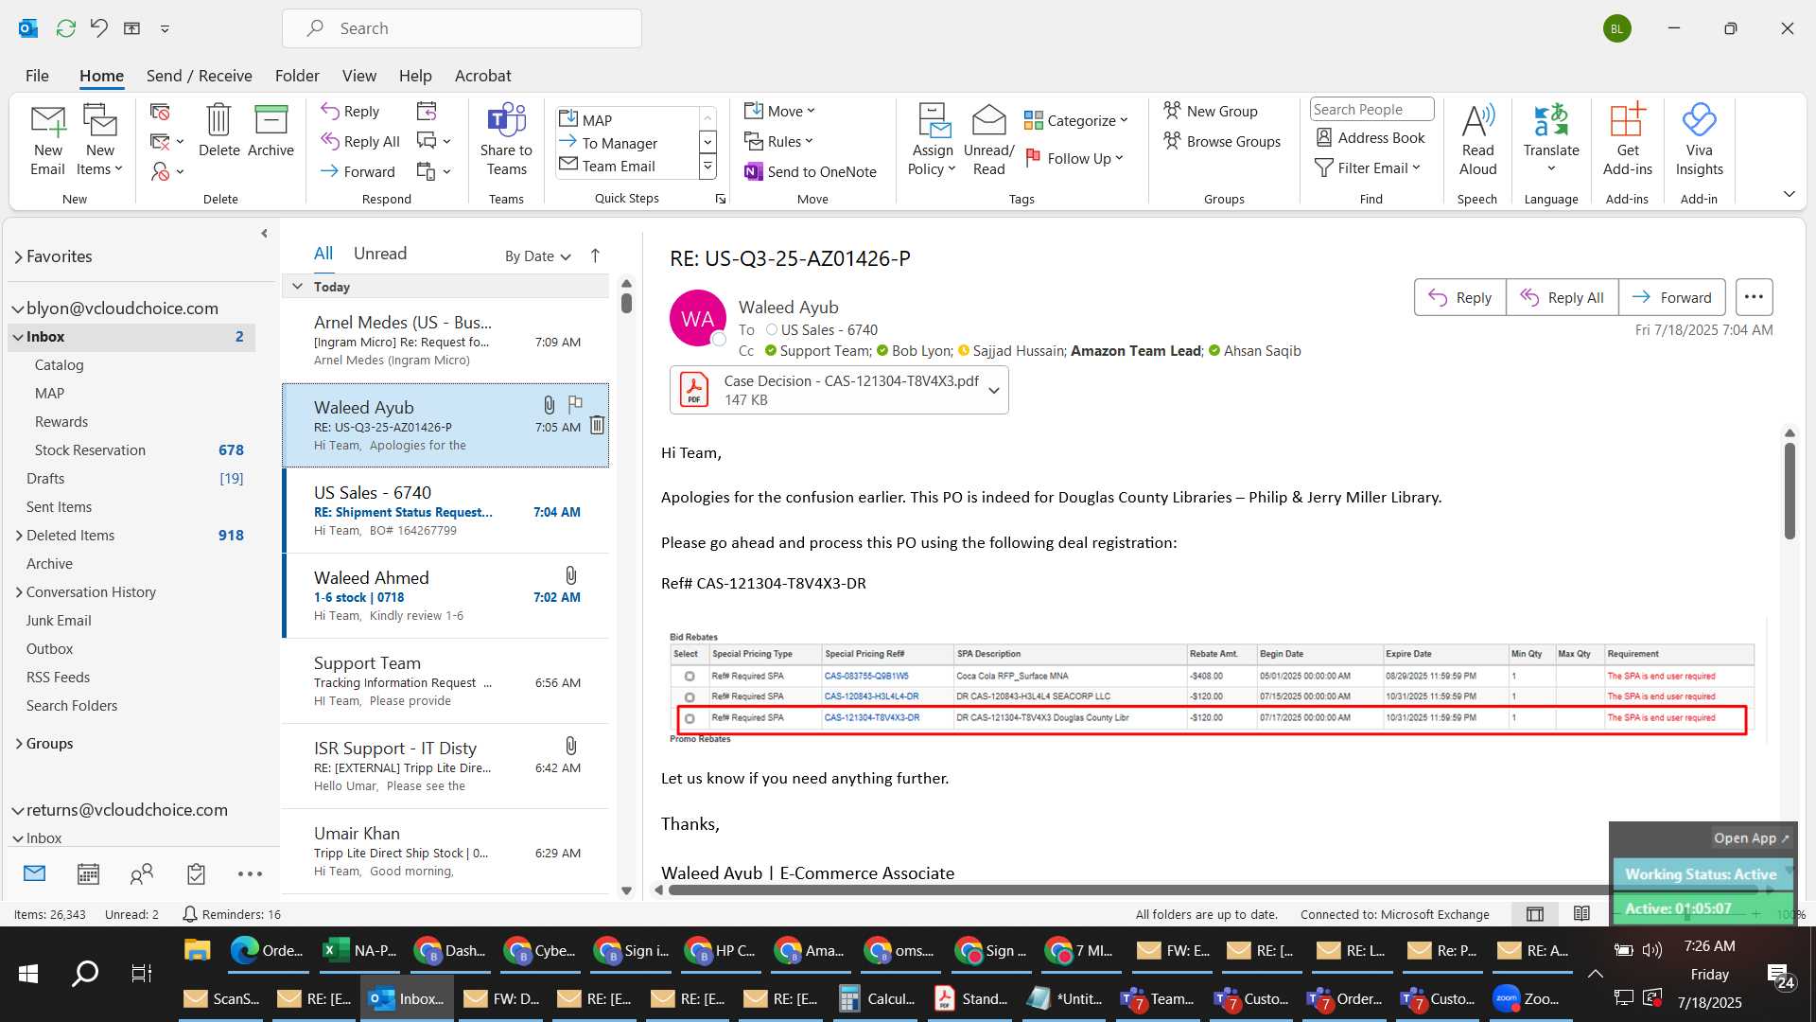Switch to People view icon
This screenshot has height=1022, width=1816.
tap(142, 873)
